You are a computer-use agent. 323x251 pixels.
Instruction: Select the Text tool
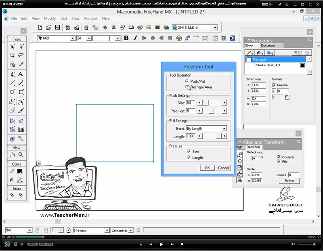[x=21, y=74]
